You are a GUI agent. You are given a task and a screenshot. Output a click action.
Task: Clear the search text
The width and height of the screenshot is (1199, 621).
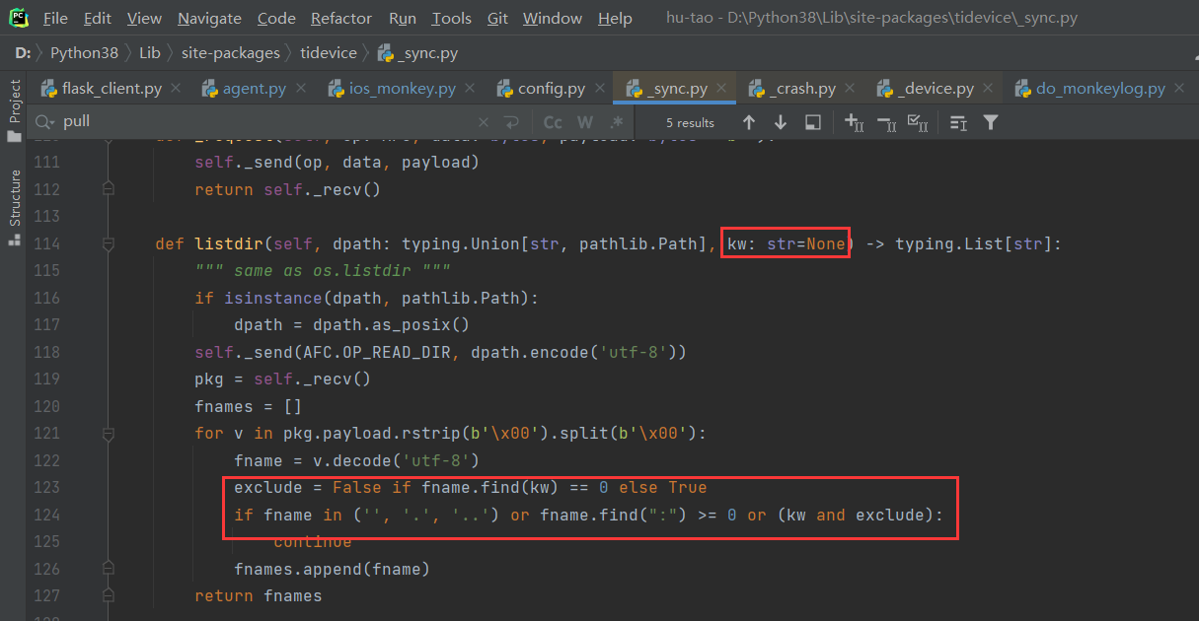(x=484, y=122)
